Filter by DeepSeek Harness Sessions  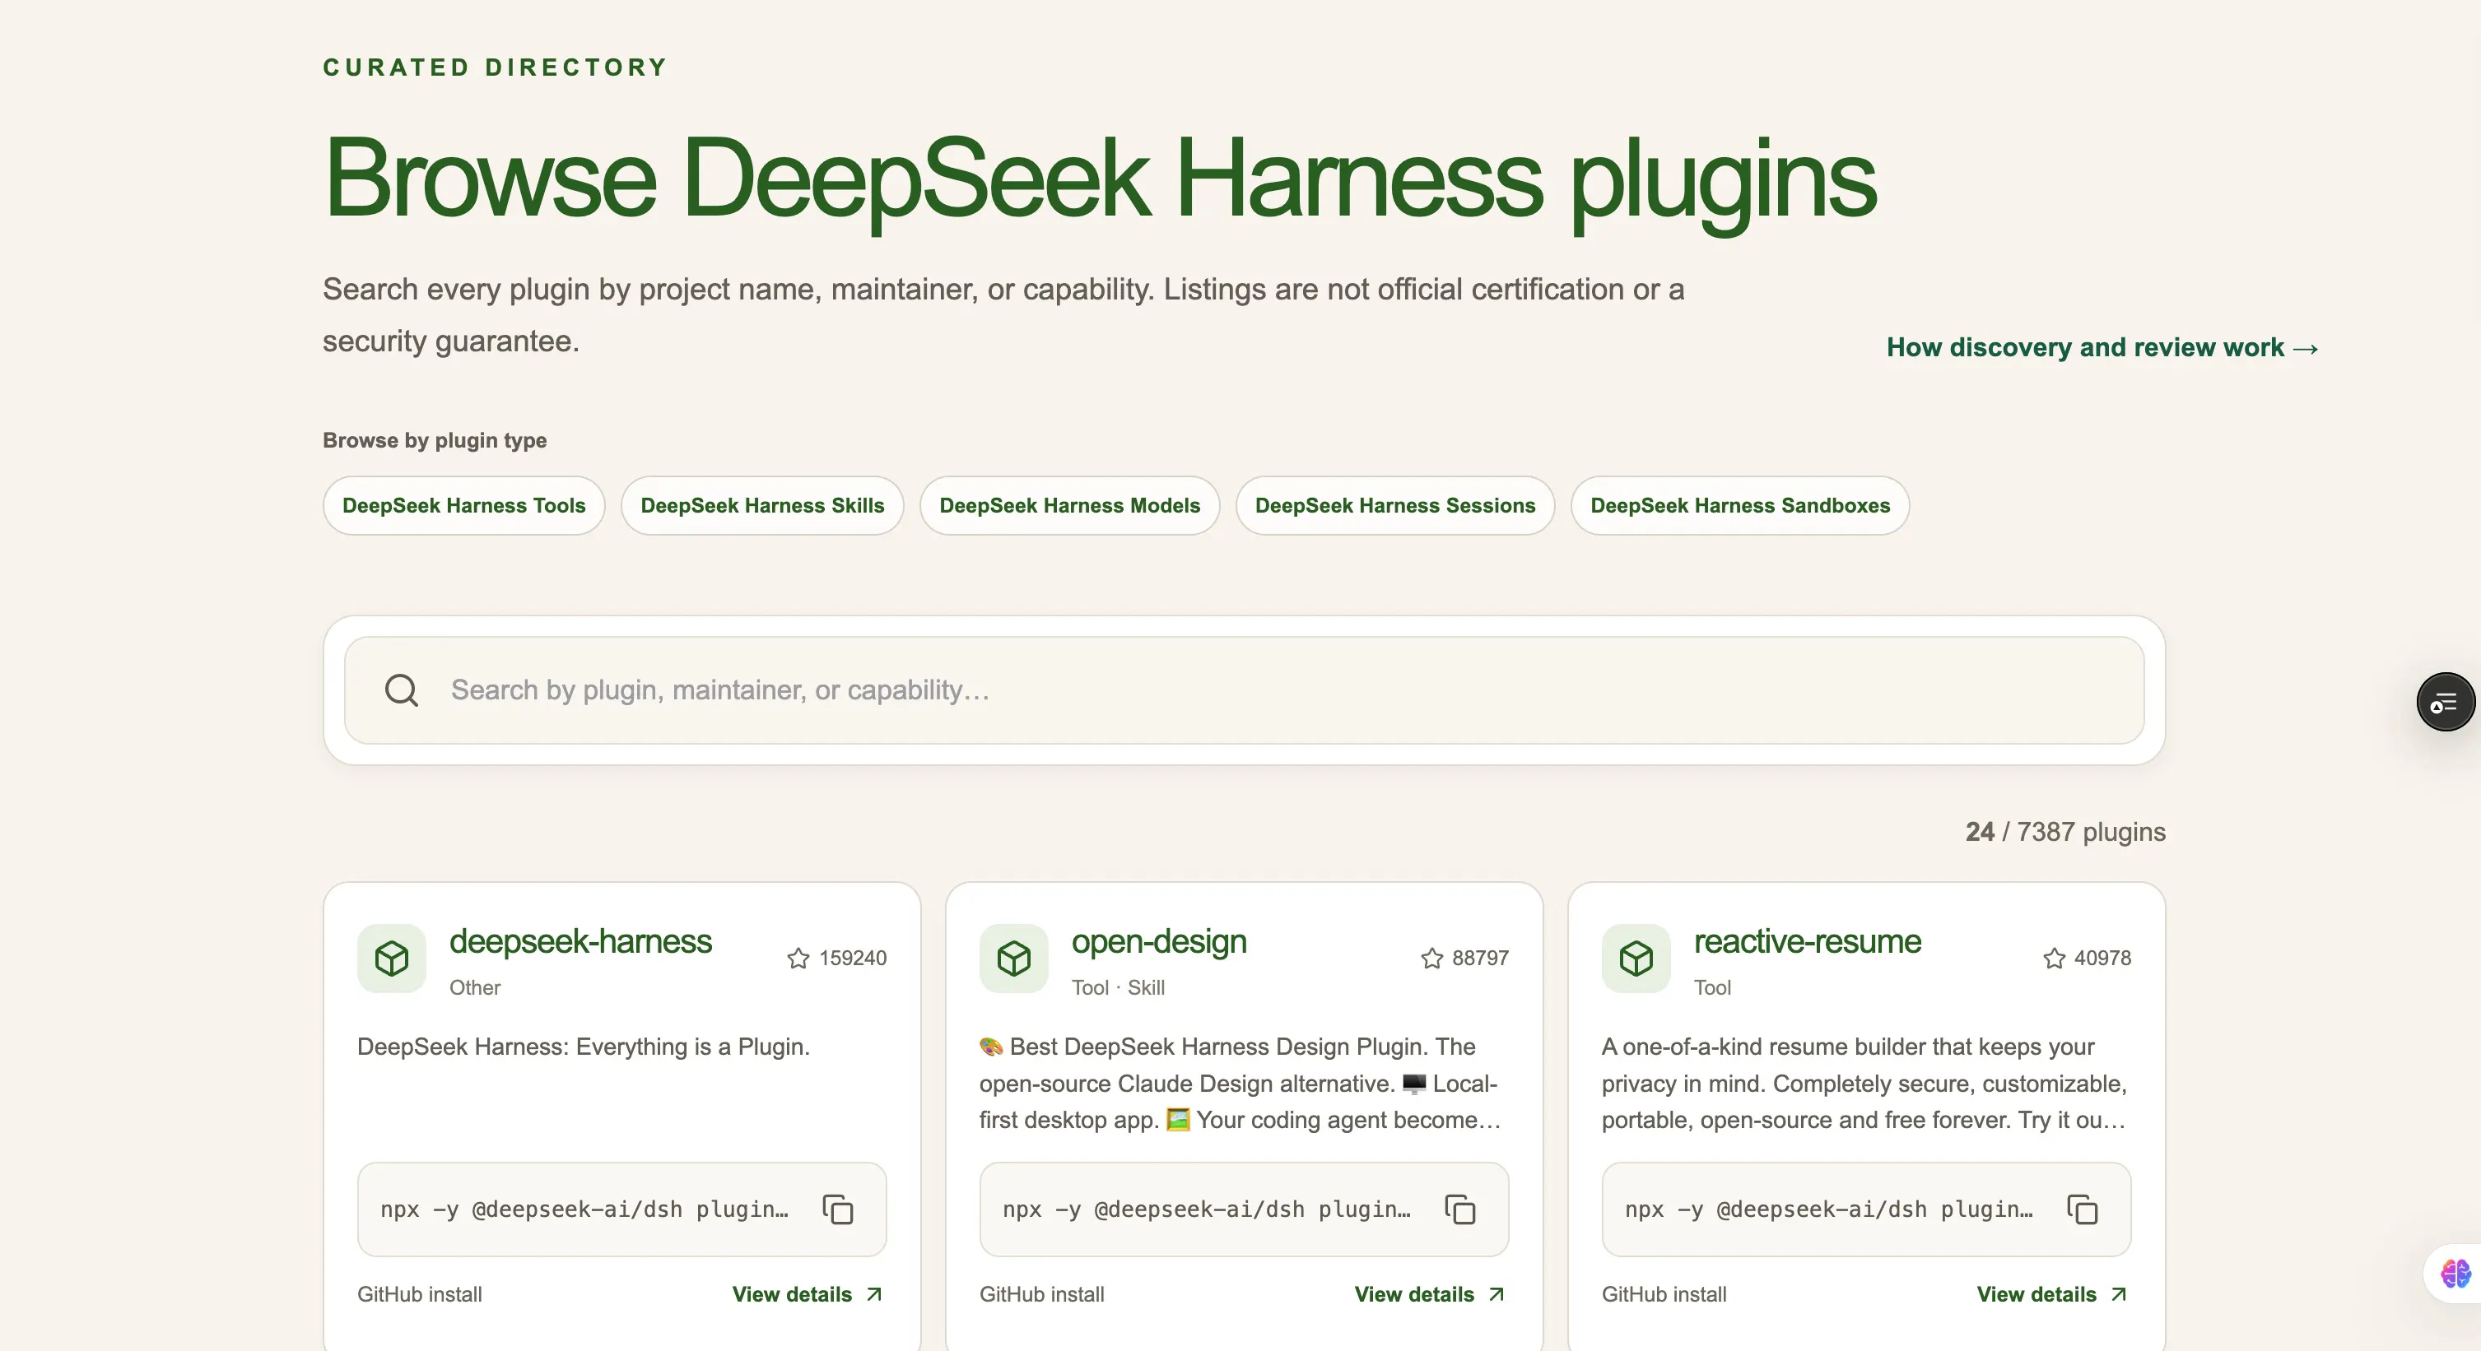point(1395,505)
